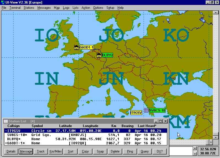Click the map vertical scrollbar up arrow

pyautogui.click(x=216, y=12)
